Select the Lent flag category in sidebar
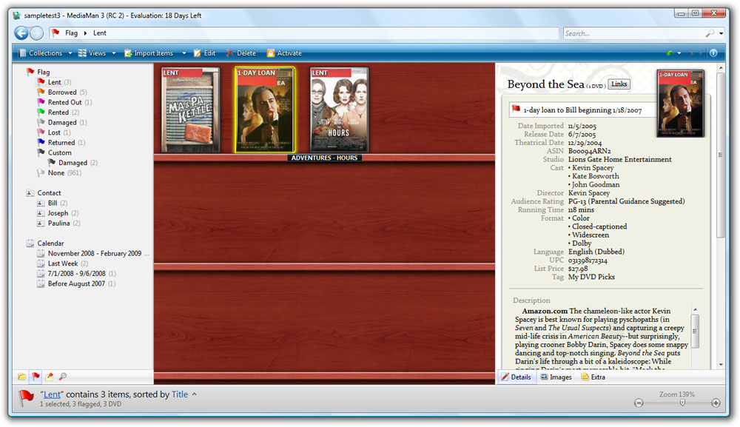 55,82
